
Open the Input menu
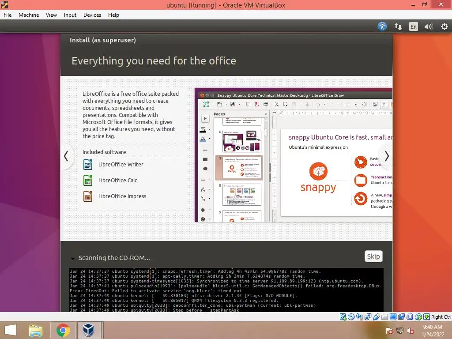70,15
